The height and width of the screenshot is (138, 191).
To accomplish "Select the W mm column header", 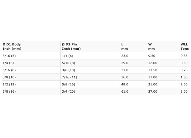I will click(x=152, y=47).
